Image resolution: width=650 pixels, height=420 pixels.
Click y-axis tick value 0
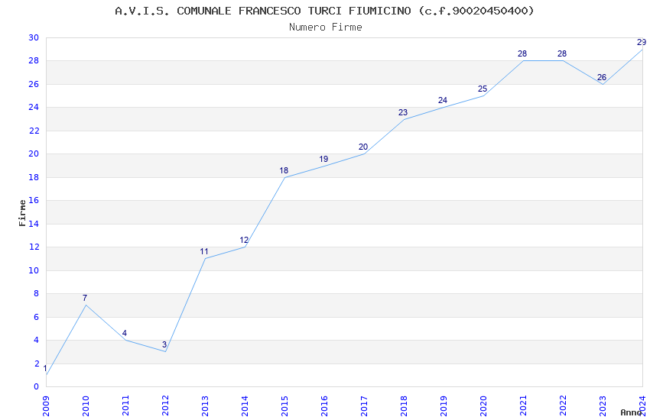(x=37, y=387)
